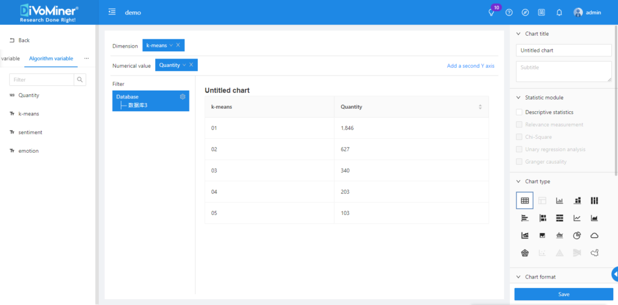This screenshot has height=305, width=618.
Task: Remove the k-means dimension tag
Action: pos(178,45)
